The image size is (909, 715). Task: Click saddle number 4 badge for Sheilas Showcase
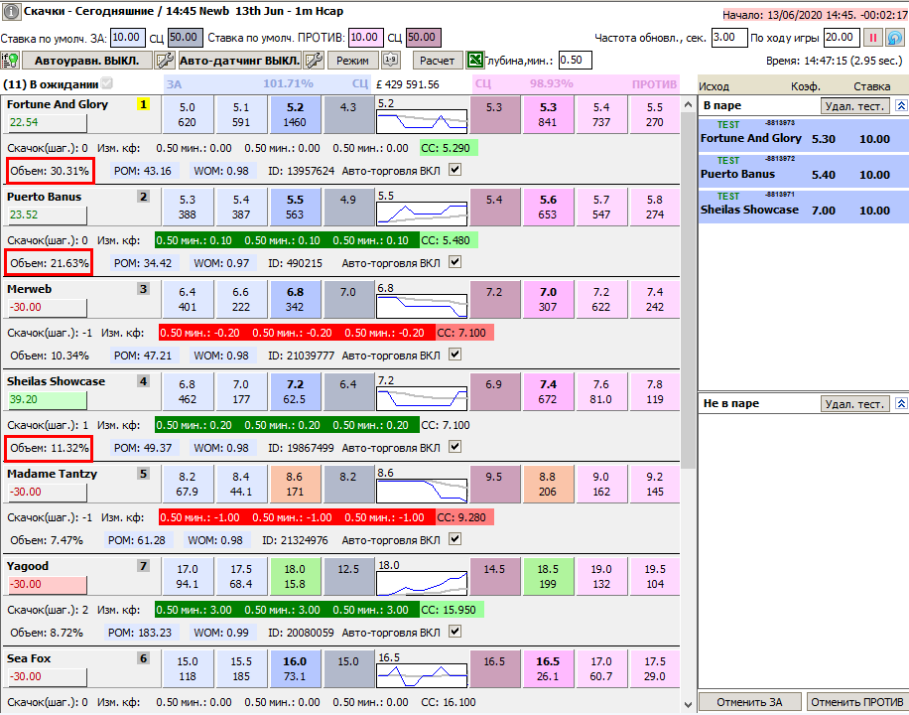pos(143,381)
